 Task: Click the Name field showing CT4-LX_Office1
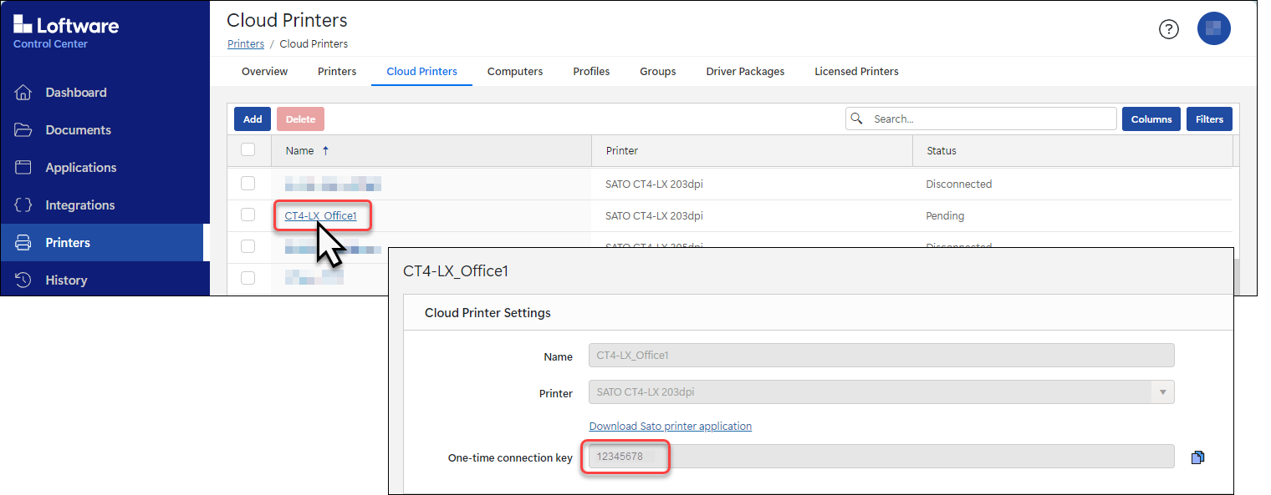pos(881,356)
